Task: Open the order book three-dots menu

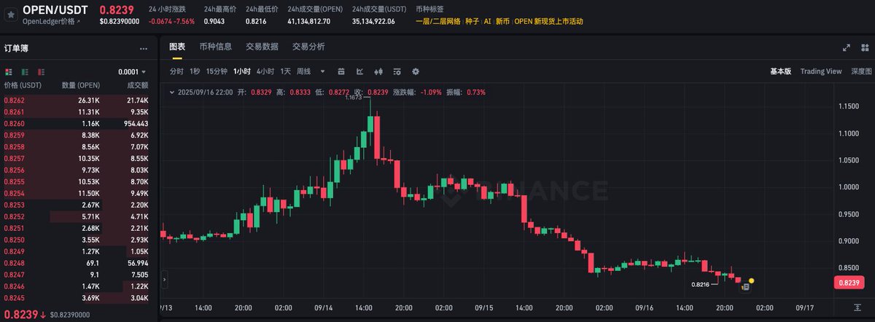Action: pyautogui.click(x=144, y=49)
